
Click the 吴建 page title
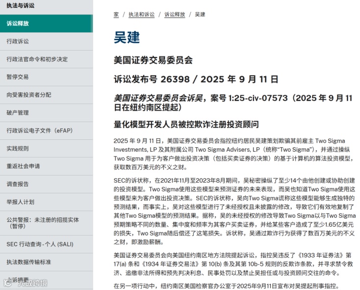(127, 37)
